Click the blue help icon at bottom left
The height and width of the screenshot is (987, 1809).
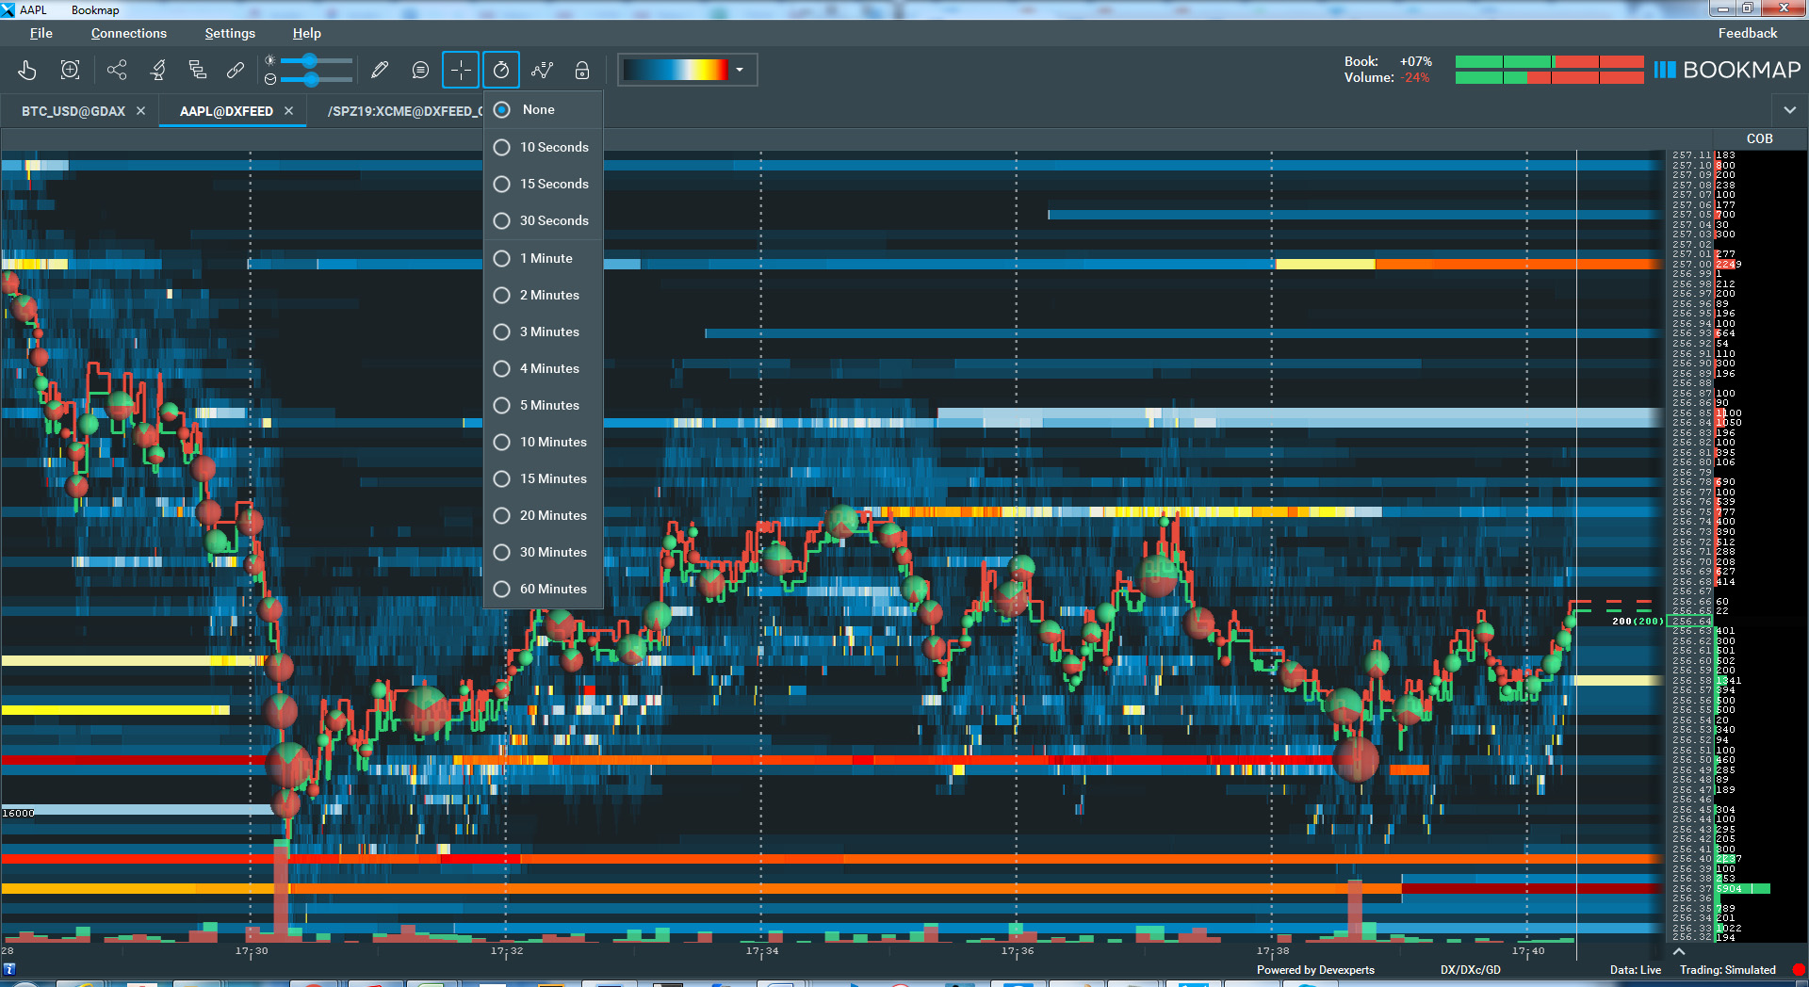point(9,968)
